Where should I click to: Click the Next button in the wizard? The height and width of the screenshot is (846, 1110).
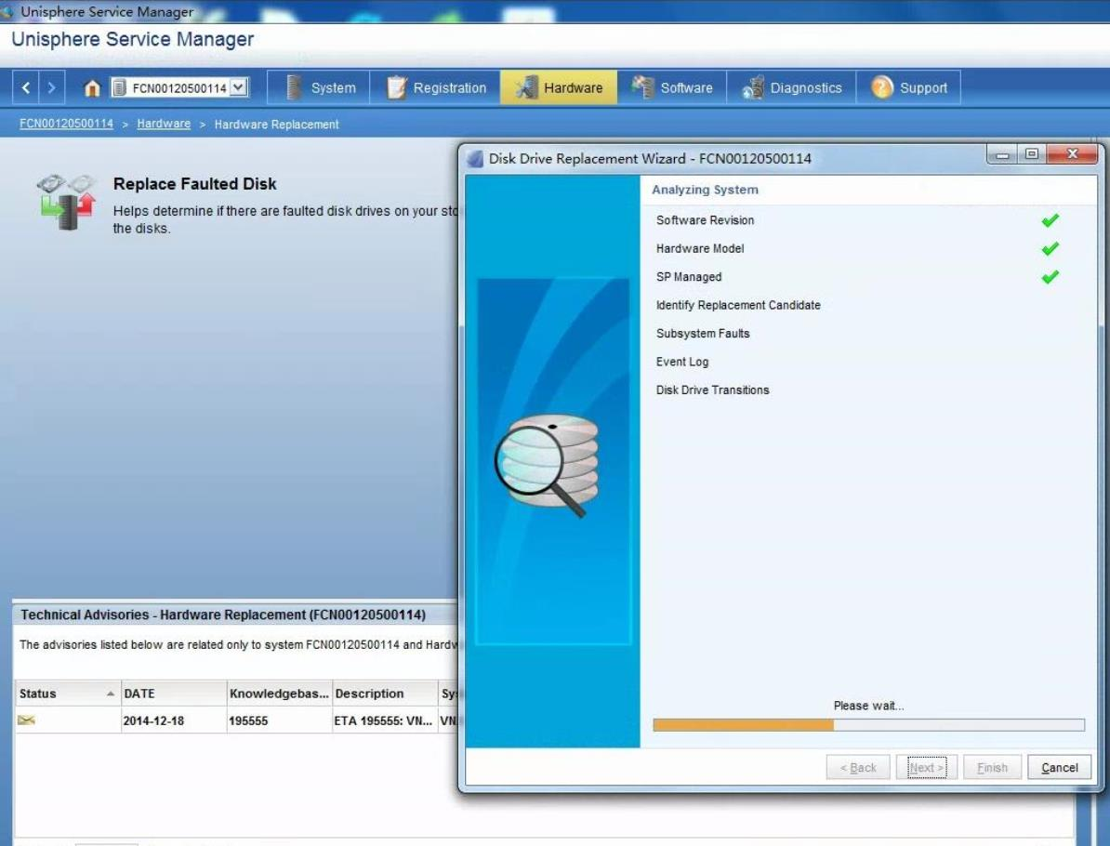(x=927, y=767)
